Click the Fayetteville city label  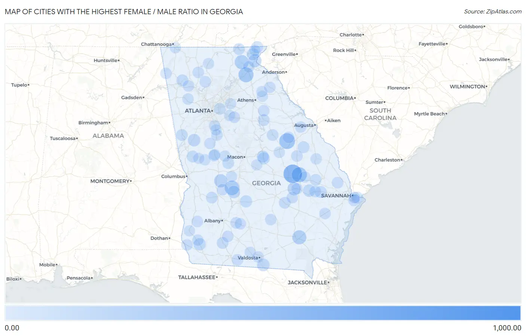coord(432,44)
